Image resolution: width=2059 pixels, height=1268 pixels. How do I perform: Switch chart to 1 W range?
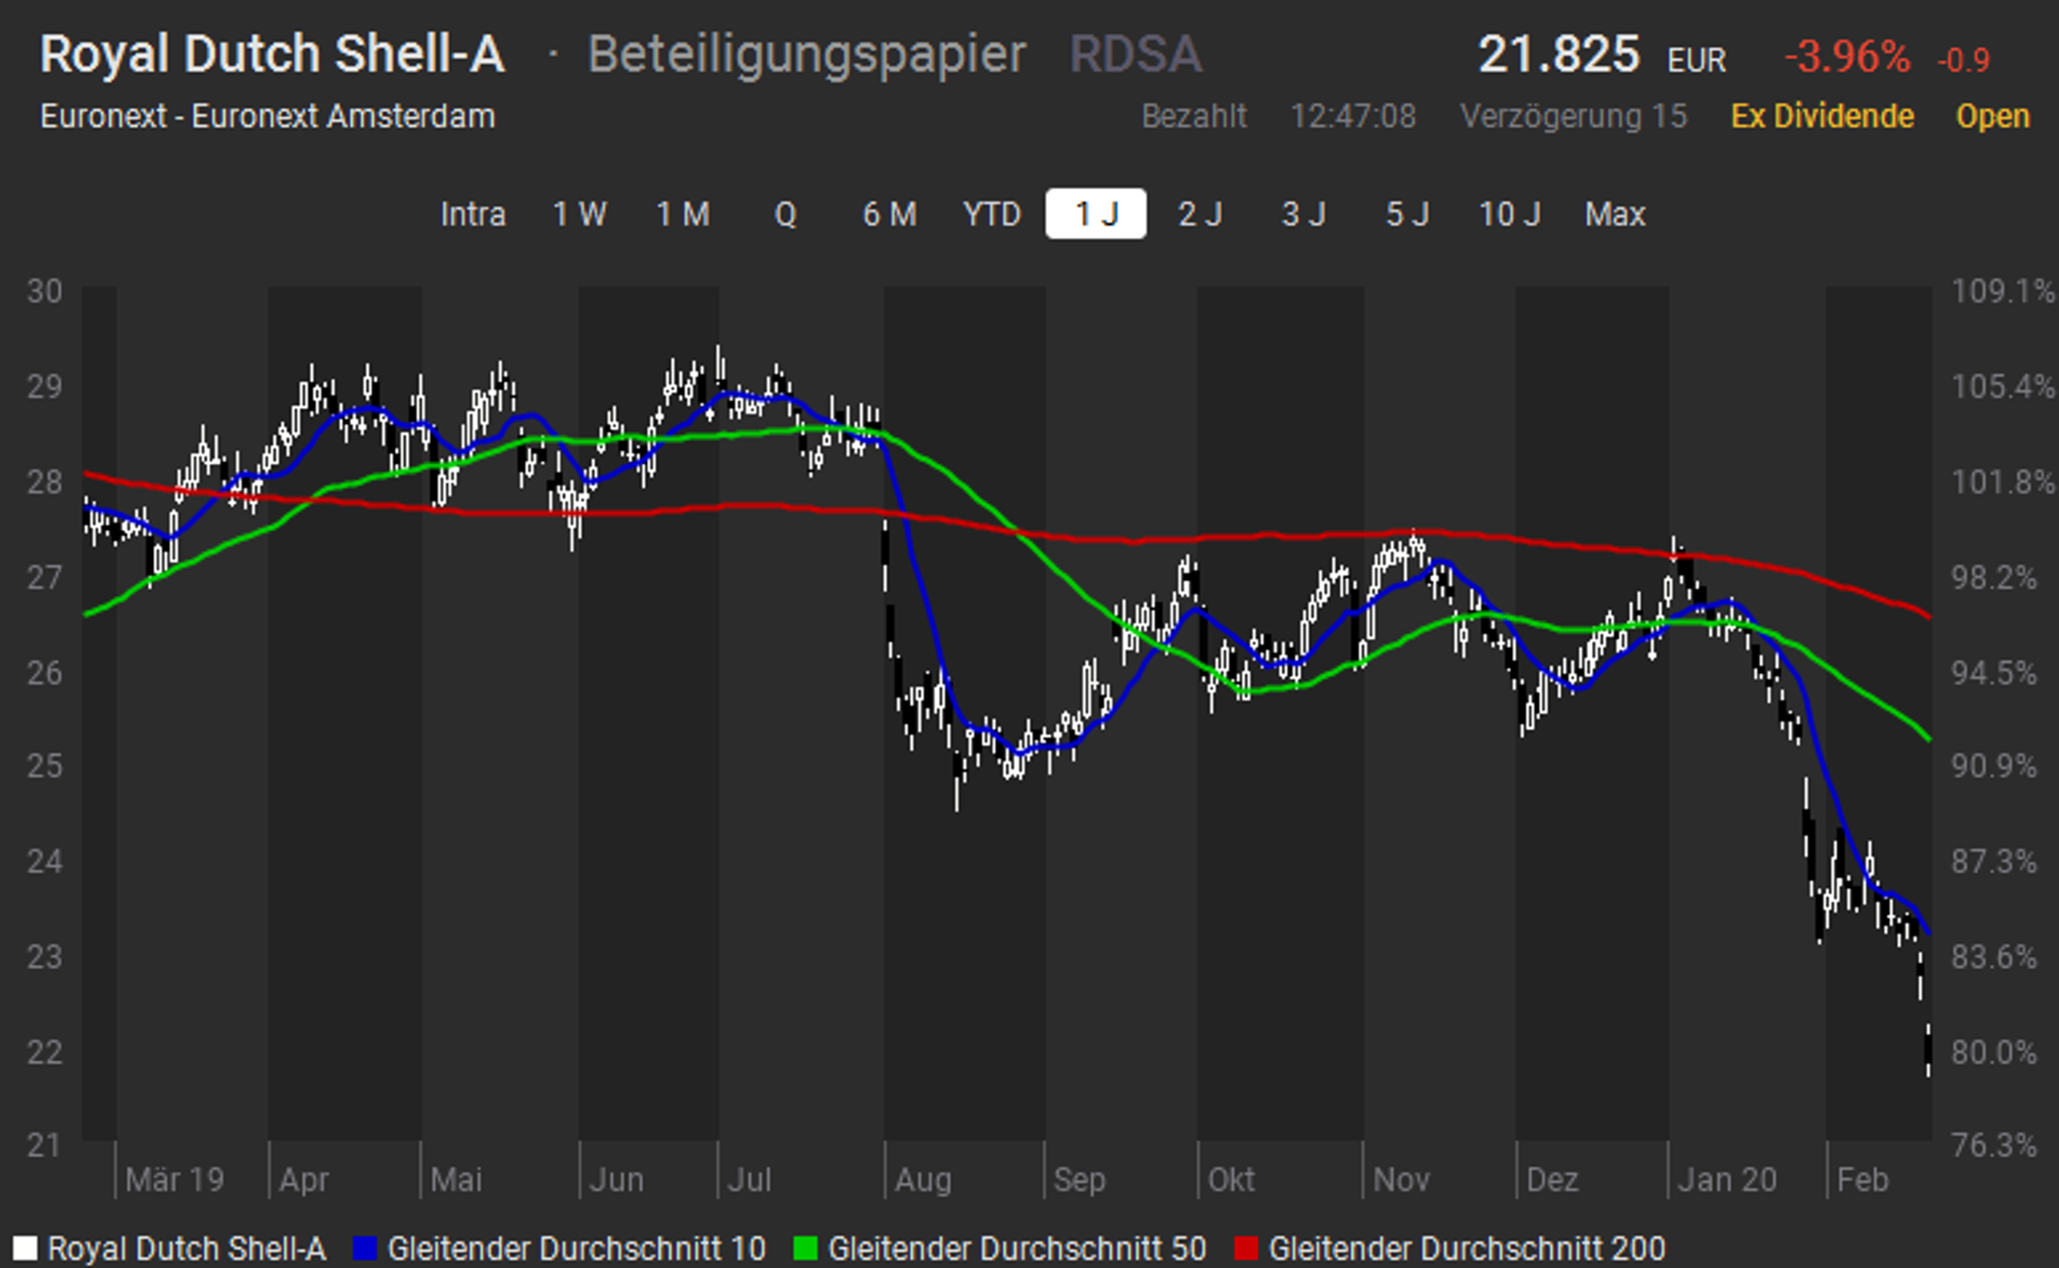[x=579, y=215]
